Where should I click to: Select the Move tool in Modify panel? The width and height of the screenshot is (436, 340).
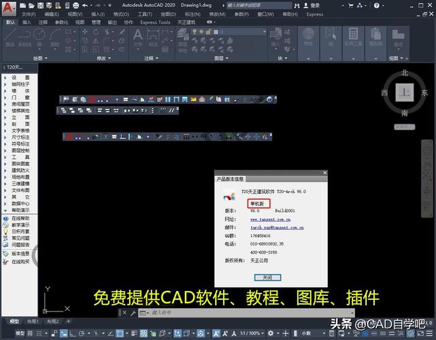85,32
